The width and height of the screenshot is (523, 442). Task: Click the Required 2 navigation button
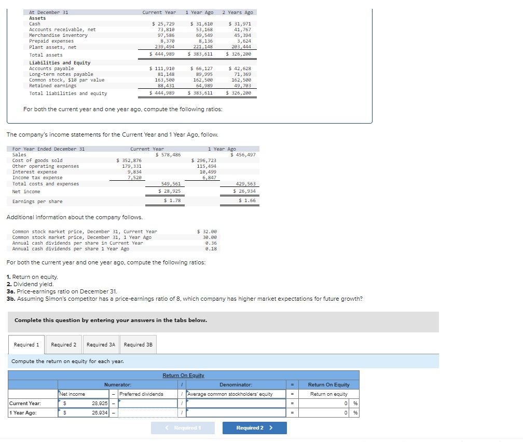(254, 427)
